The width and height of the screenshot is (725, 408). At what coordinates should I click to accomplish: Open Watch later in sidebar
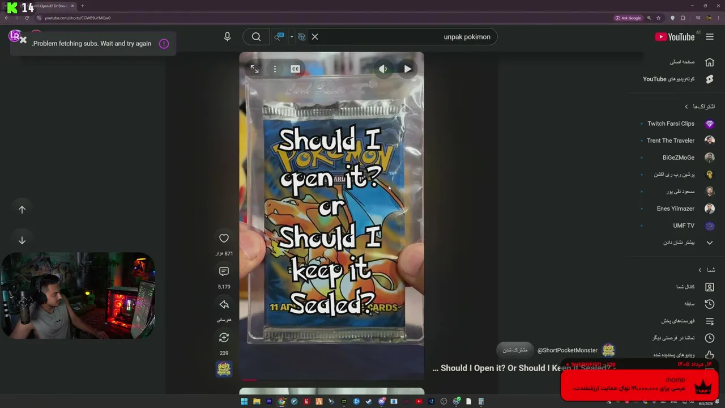coord(683,338)
